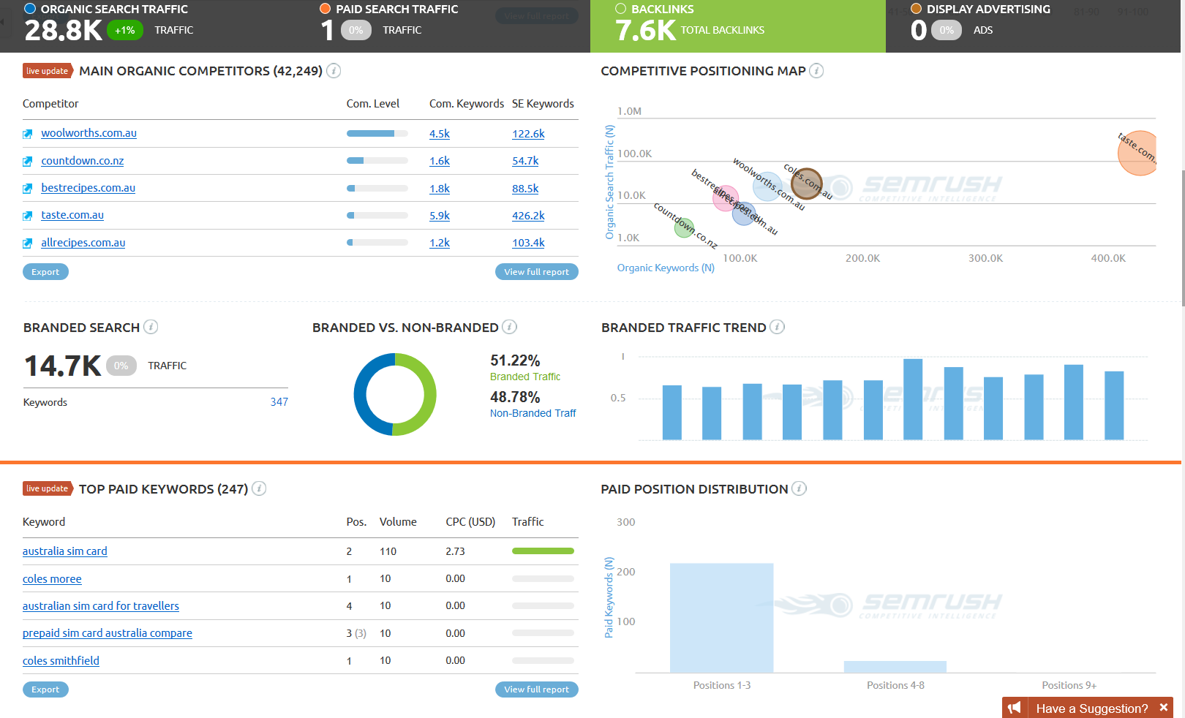Select the Organic Search Traffic radio tab
This screenshot has width=1185, height=718.
[30, 9]
